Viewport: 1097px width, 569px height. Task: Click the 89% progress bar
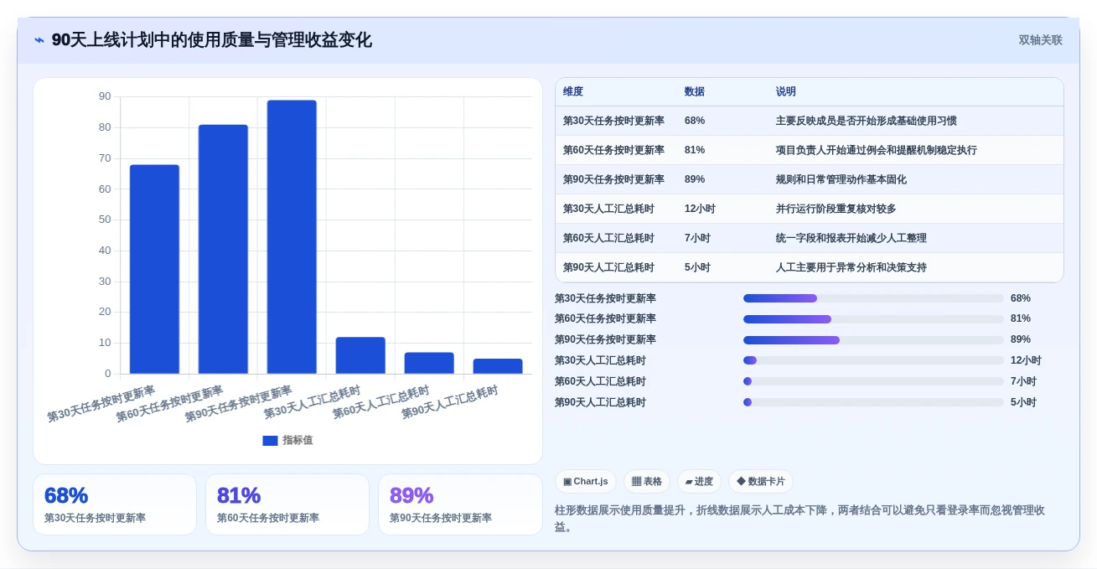pos(873,340)
